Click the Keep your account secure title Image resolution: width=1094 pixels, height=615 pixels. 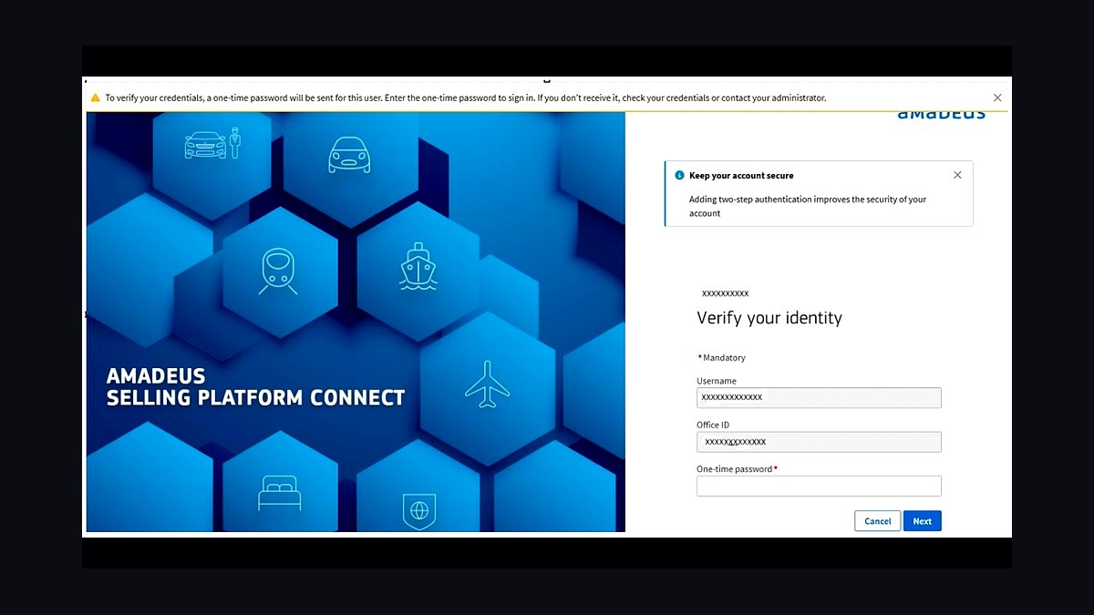741,175
